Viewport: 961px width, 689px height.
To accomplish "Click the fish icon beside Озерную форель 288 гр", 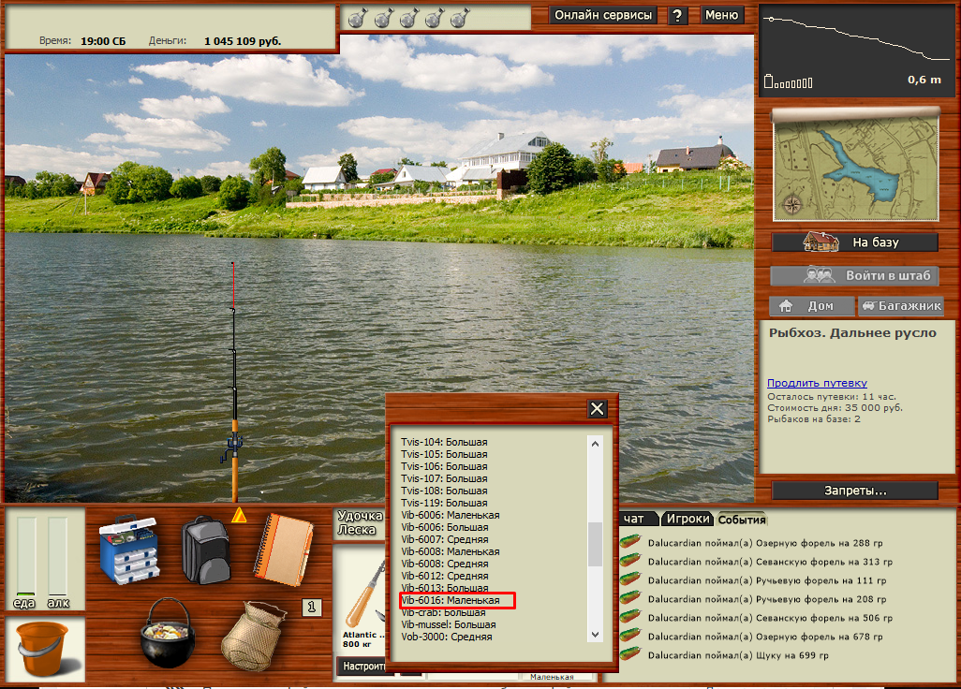I will [630, 541].
